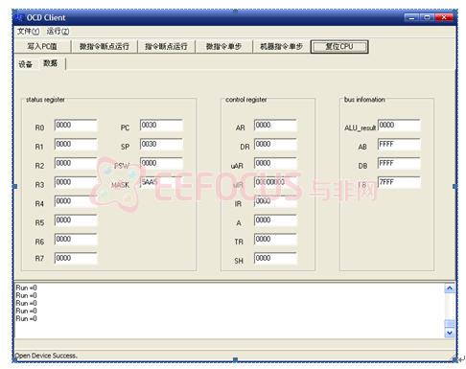Click the last "Run =0" log line

click(x=26, y=318)
